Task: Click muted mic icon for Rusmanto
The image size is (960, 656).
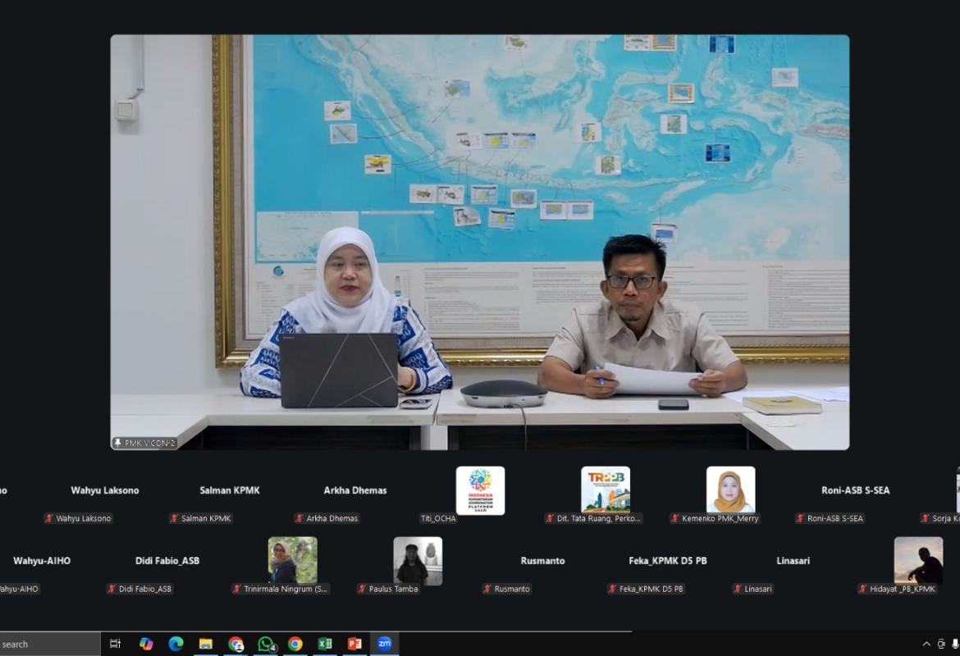Action: tap(487, 589)
